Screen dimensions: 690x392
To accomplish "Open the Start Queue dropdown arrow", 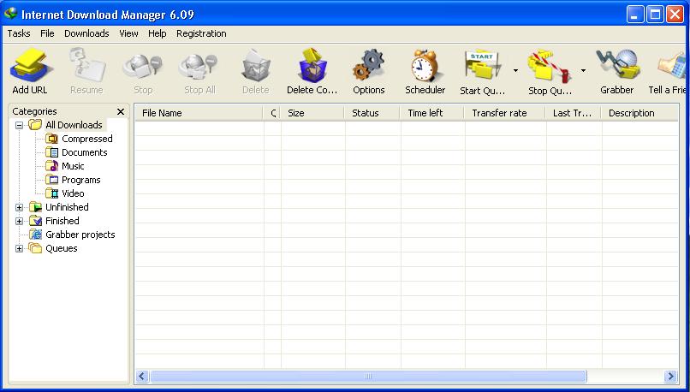I will 515,70.
